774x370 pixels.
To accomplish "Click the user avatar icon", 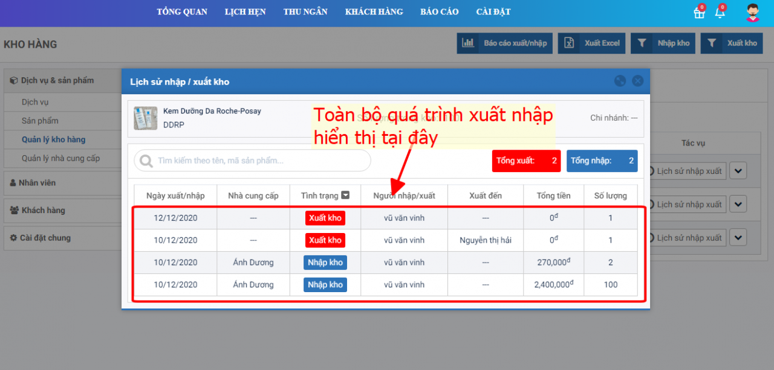I will (x=752, y=13).
